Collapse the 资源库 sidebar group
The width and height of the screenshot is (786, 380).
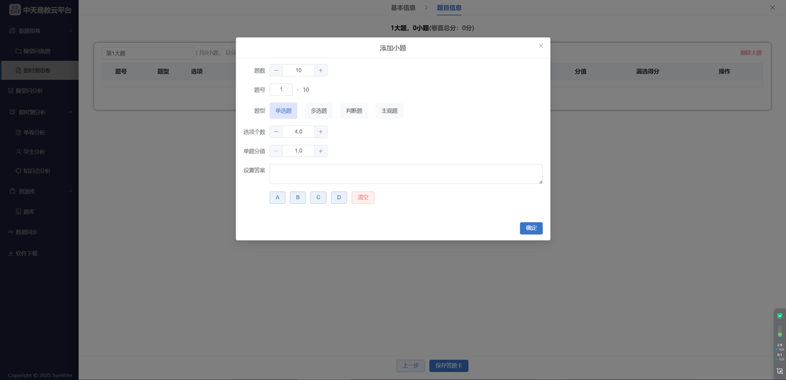(71, 192)
